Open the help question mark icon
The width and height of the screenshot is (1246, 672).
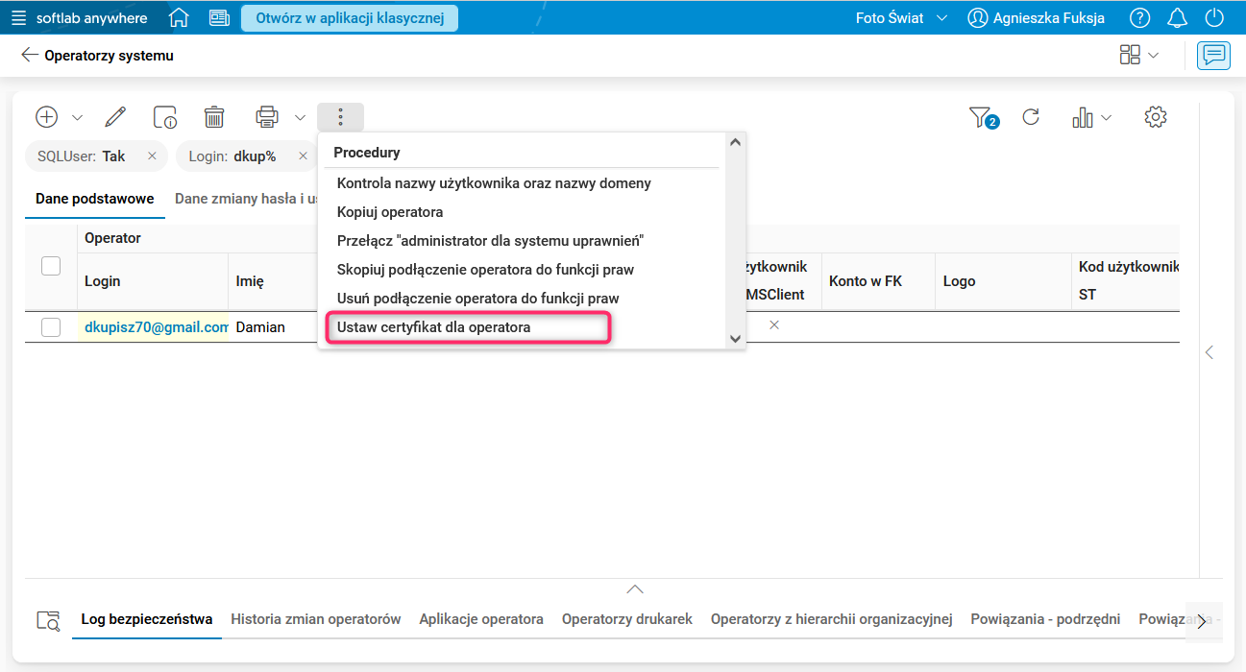1139,18
